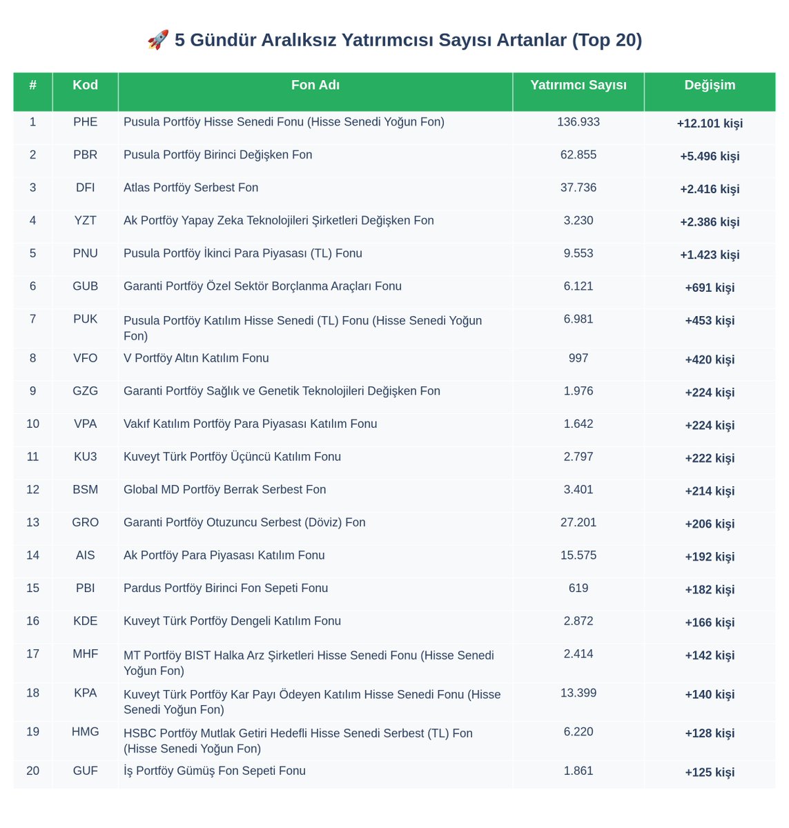Select fund code PBI
The width and height of the screenshot is (789, 828).
86,588
